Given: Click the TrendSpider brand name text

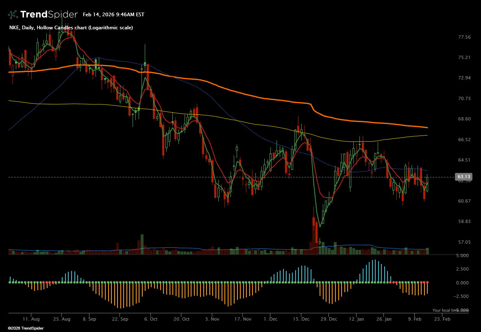Looking at the screenshot, I should [x=49, y=15].
